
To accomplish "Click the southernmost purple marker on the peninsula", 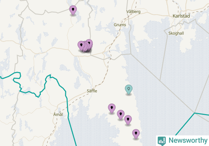I will click(136, 134).
